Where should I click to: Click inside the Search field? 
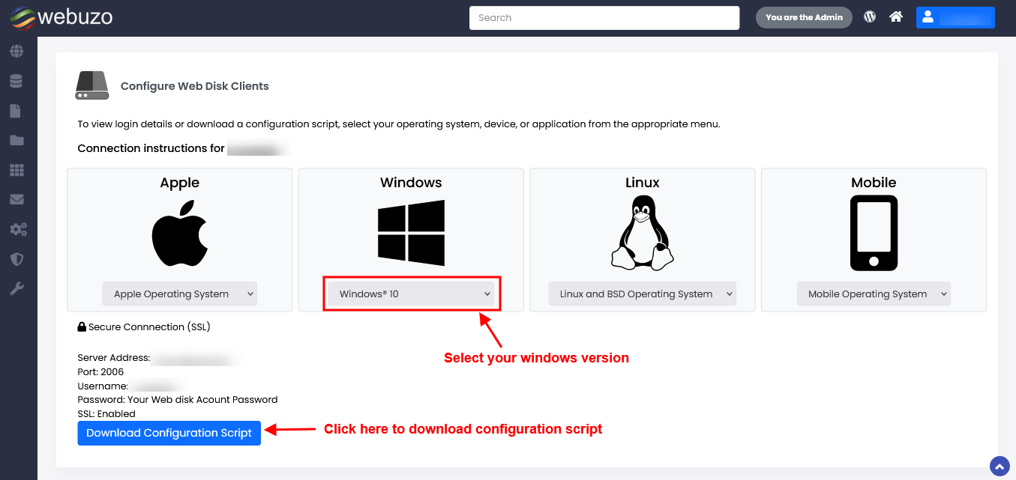[604, 17]
